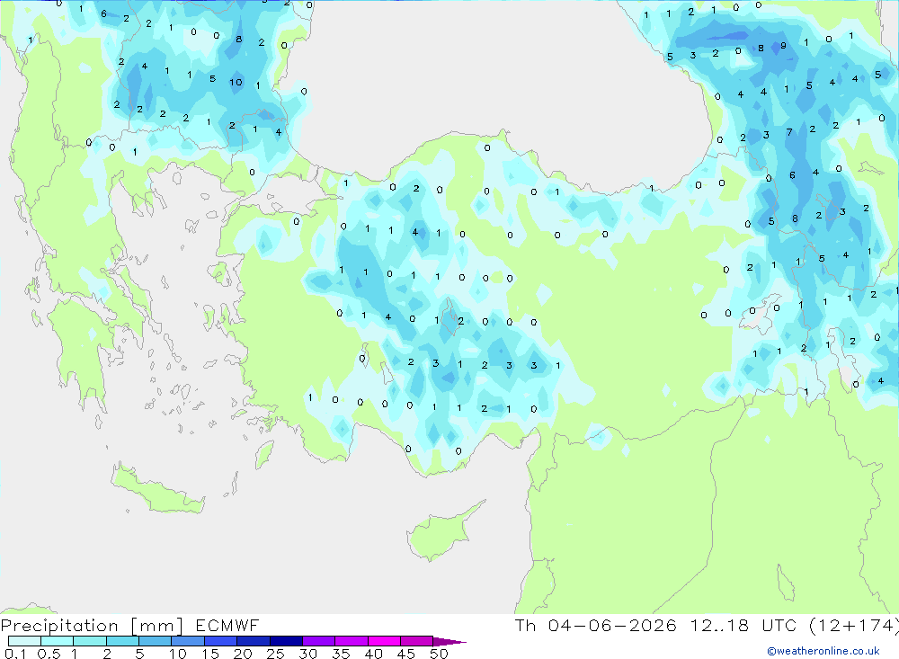Click the '(12+174)' forecast offset text
The image size is (899, 659).
(854, 626)
